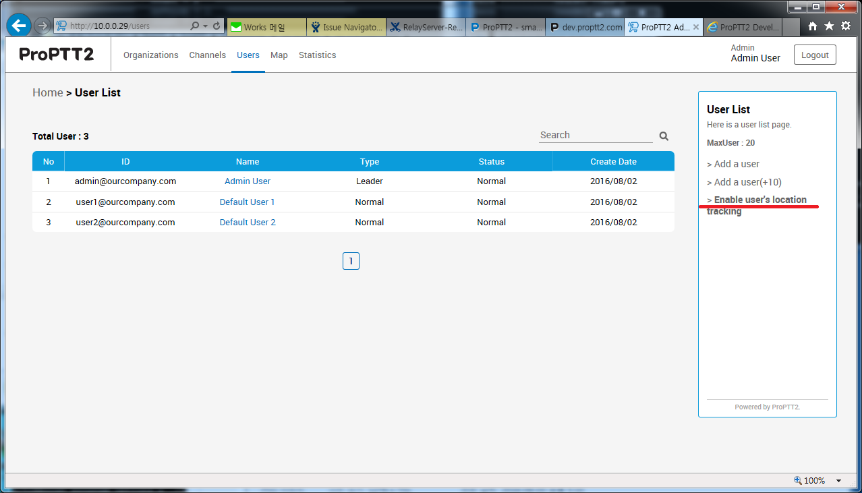Close the ProPTT2 Admin browser tab
The image size is (862, 493).
pos(696,28)
